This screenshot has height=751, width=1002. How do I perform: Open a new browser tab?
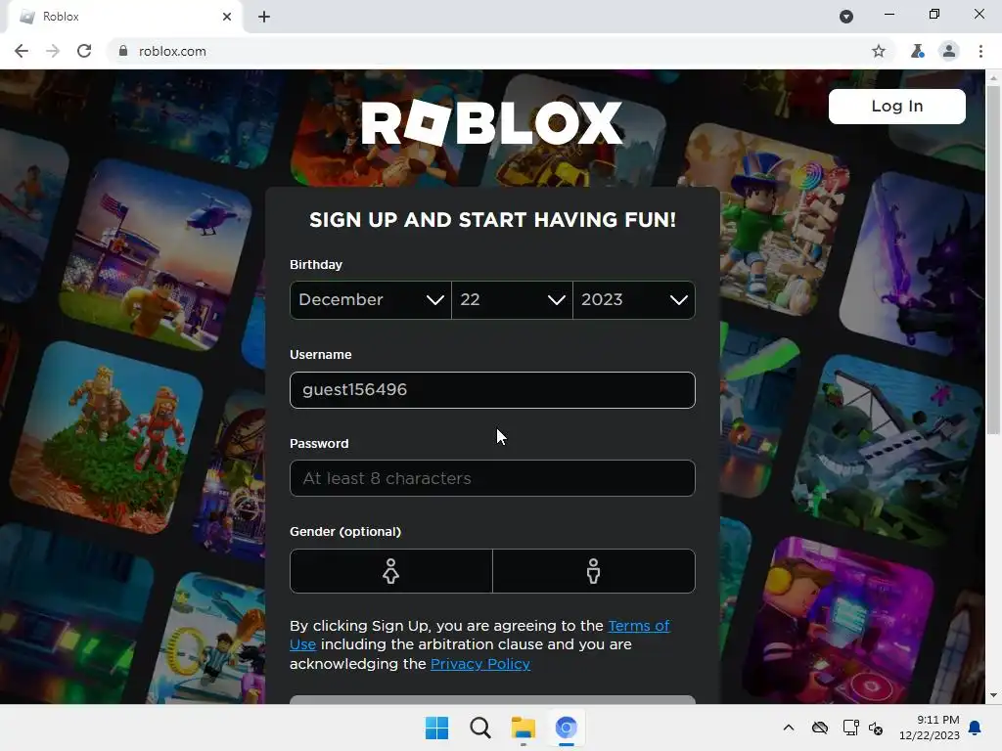(264, 17)
